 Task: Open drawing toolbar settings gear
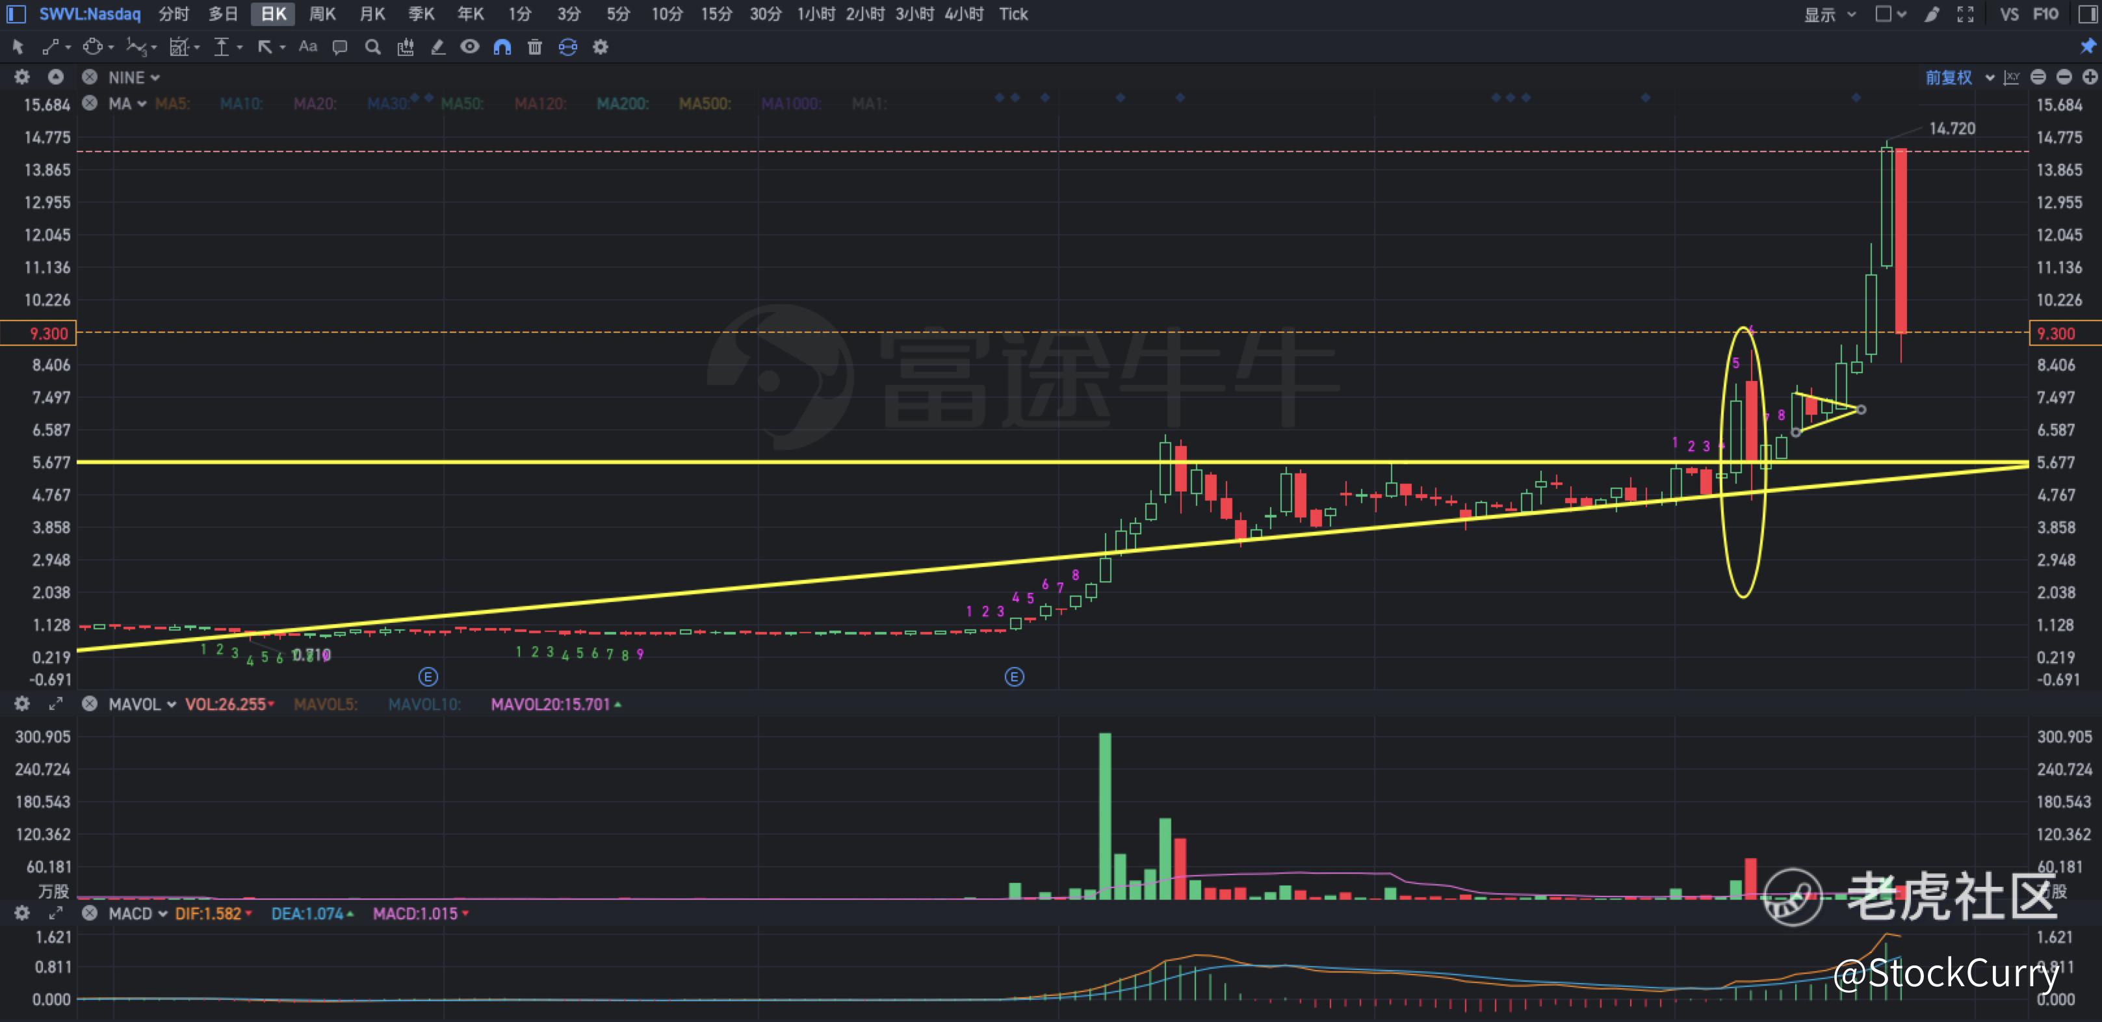(601, 47)
